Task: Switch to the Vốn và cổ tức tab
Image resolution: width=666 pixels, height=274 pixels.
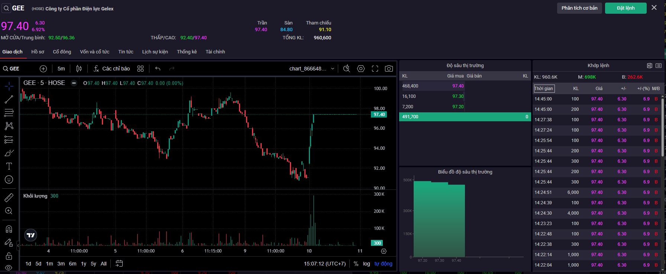Action: click(x=94, y=52)
